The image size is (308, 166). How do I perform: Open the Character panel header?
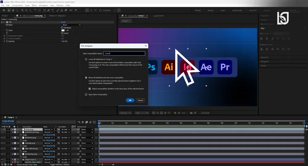264,57
